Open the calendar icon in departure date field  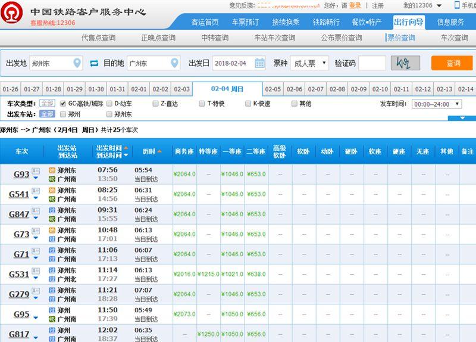click(x=259, y=63)
